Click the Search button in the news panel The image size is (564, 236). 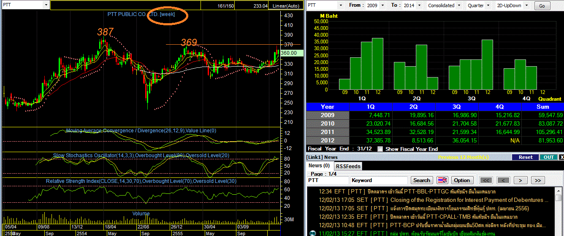coord(422,180)
